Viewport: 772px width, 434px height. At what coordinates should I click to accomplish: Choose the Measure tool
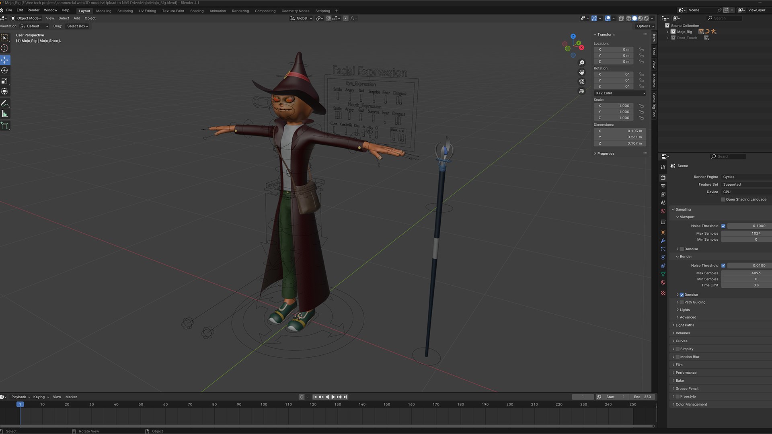tap(5, 114)
